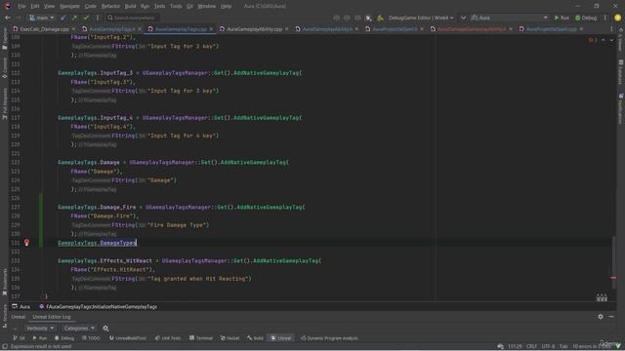Click the red error stripe mark on scrollbar

pos(613,278)
